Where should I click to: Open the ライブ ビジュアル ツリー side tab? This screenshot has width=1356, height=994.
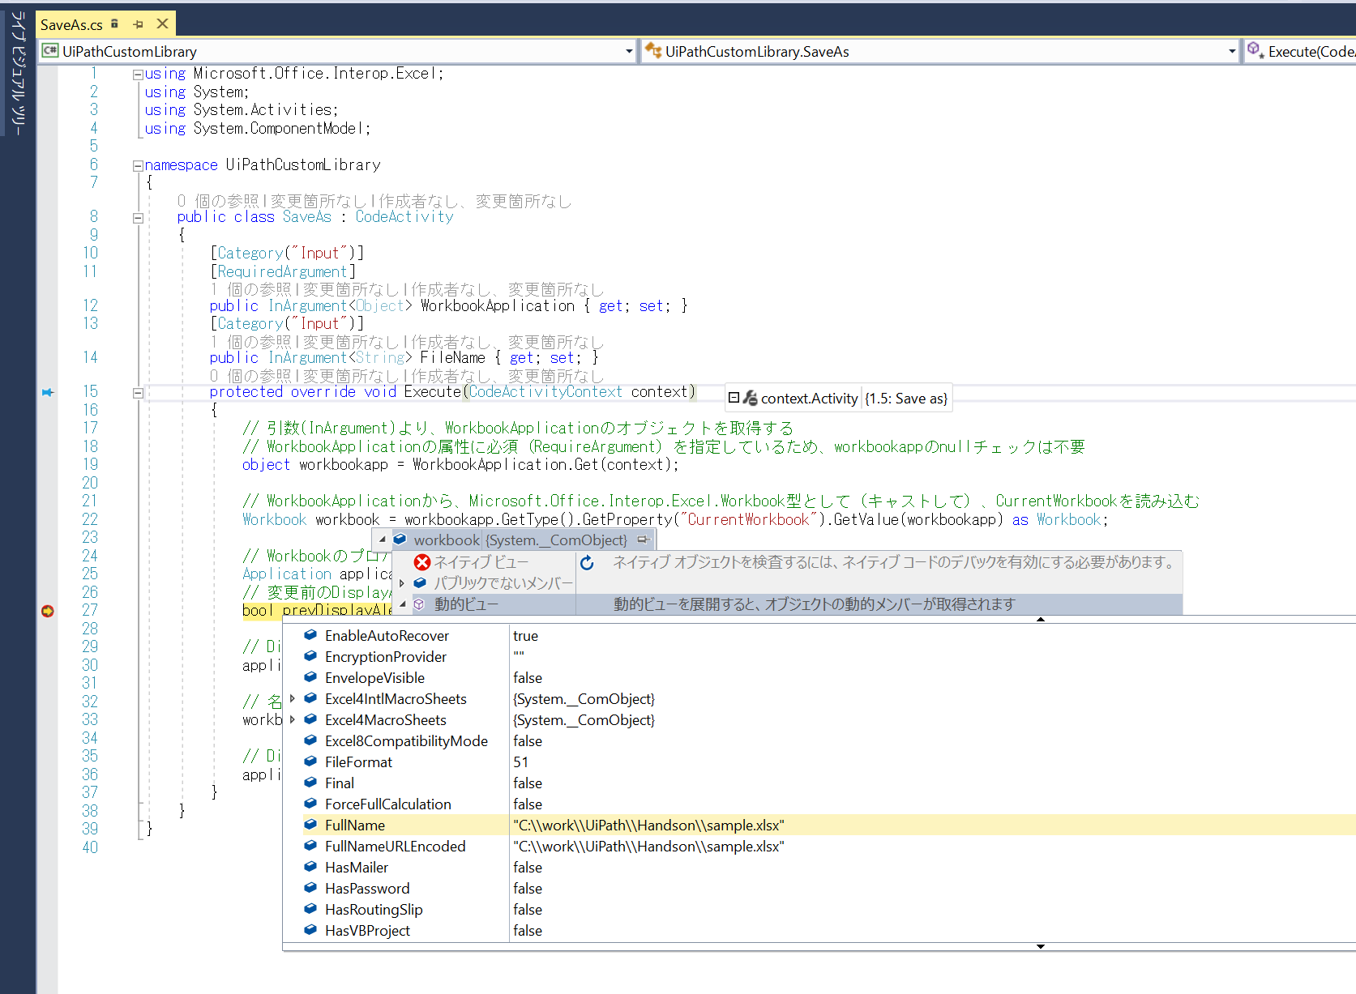[18, 73]
